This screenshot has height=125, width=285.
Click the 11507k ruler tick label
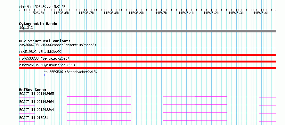click(x=161, y=13)
